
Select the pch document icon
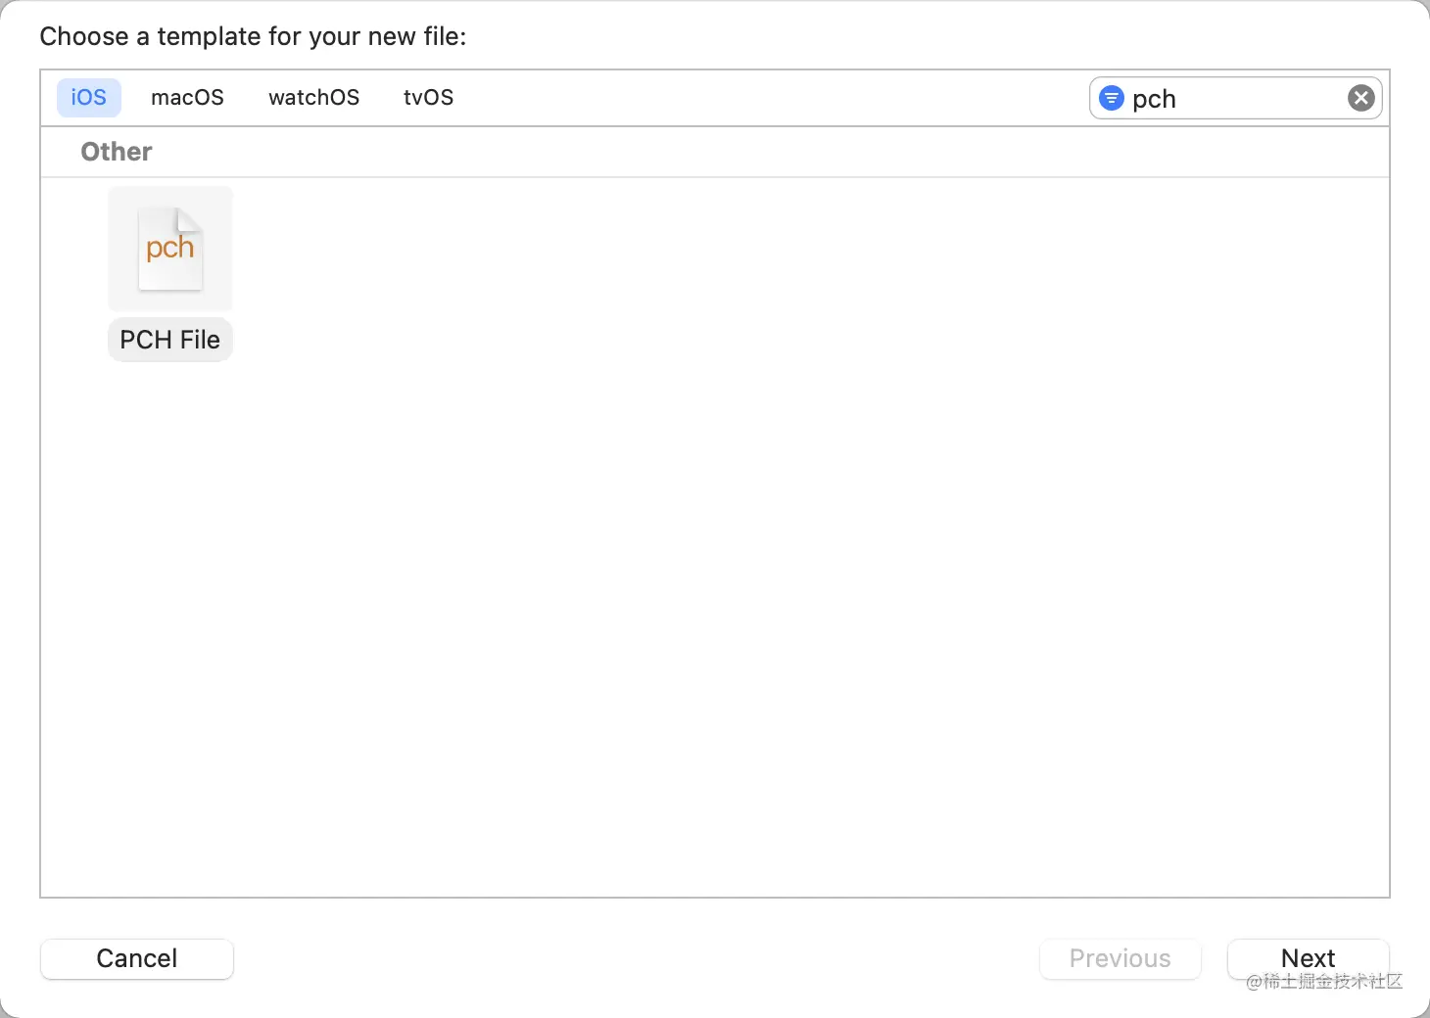pyautogui.click(x=170, y=249)
